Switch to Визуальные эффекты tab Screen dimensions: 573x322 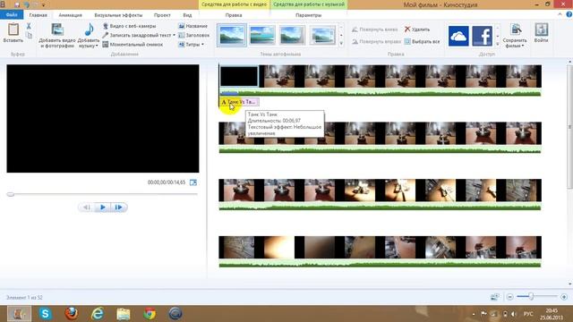(118, 15)
